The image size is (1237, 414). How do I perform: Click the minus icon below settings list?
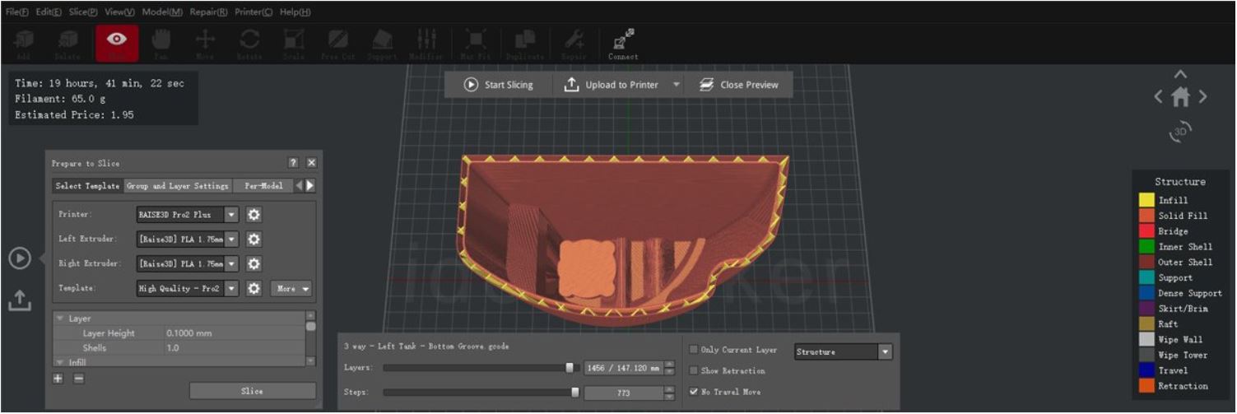(78, 379)
